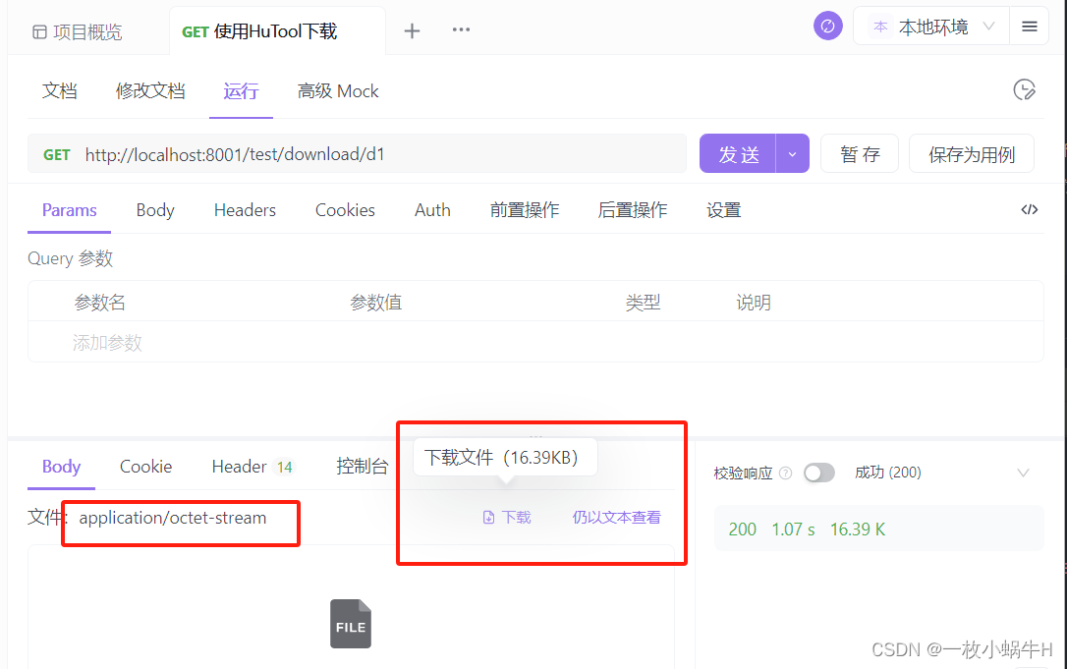Click the FILE thumbnail in the response body
Viewport: 1067px width, 669px height.
(x=351, y=623)
